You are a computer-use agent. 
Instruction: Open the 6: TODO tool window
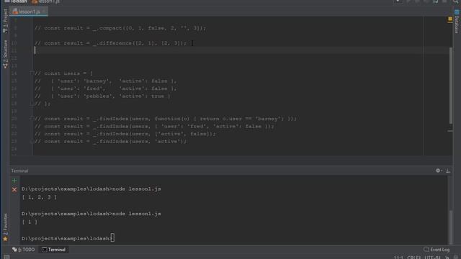click(24, 250)
